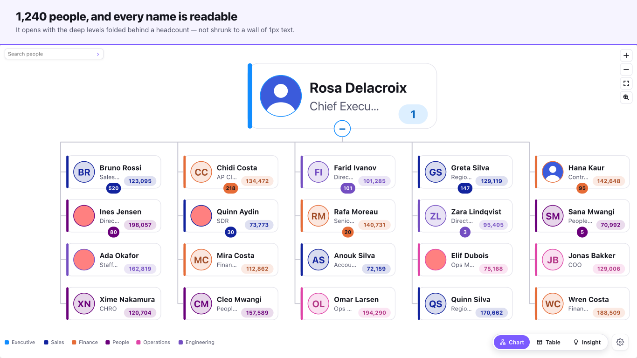Expand Rafa Moreau's 20 reports
Screen dimensions: 637x358
347,232
